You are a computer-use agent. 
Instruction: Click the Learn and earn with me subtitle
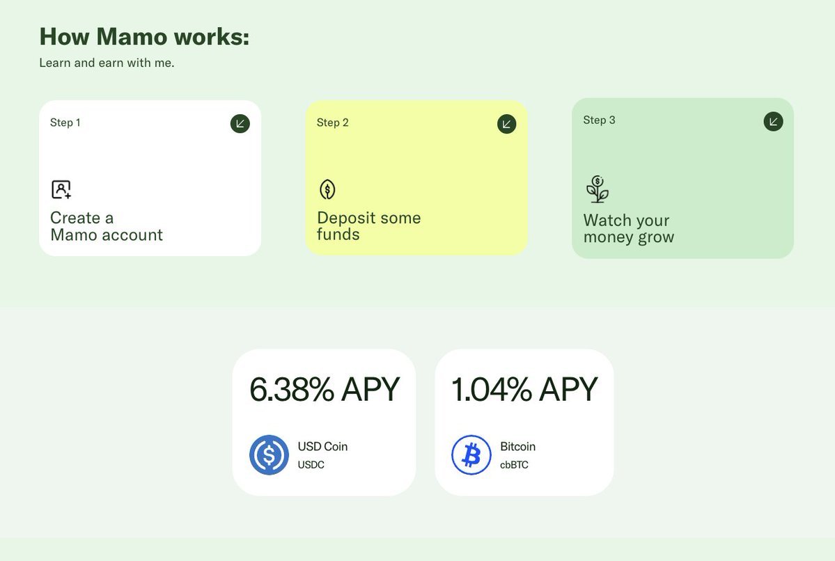(107, 63)
